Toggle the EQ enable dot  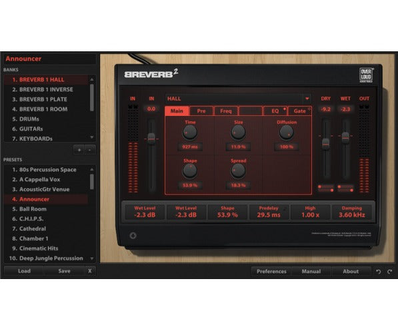point(284,109)
